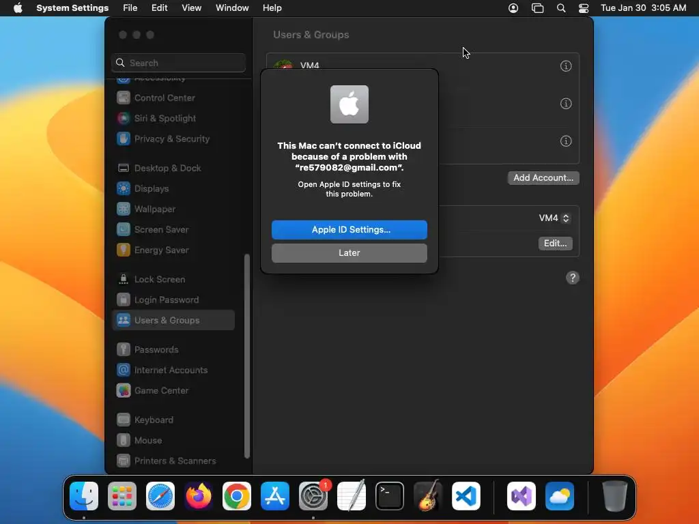Open the File menu
The height and width of the screenshot is (524, 699).
point(130,8)
